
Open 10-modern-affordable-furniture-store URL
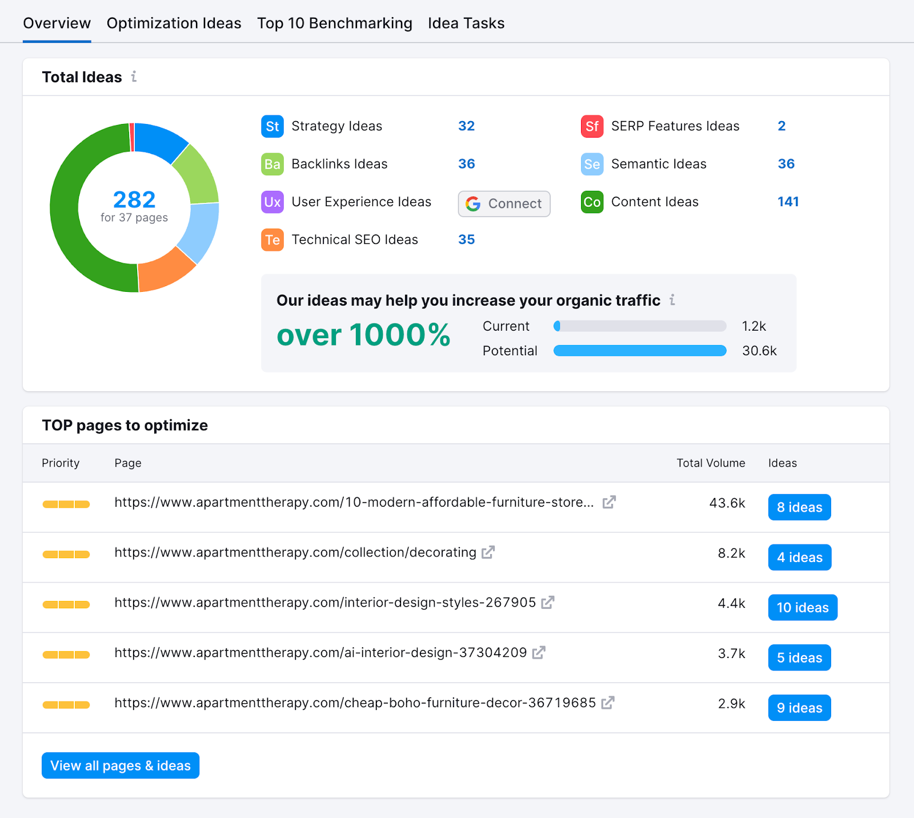354,502
